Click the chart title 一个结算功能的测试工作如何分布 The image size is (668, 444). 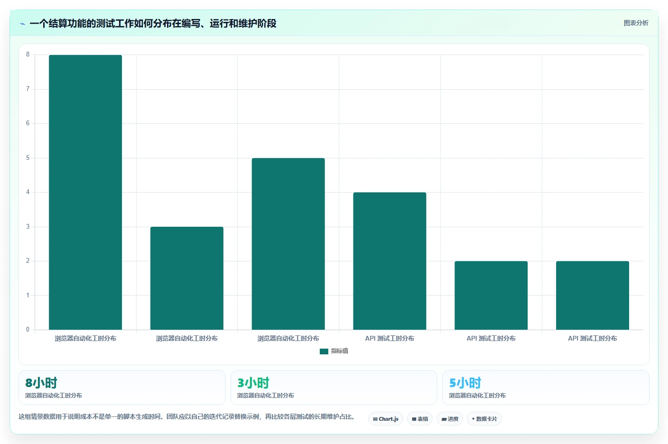coord(153,23)
